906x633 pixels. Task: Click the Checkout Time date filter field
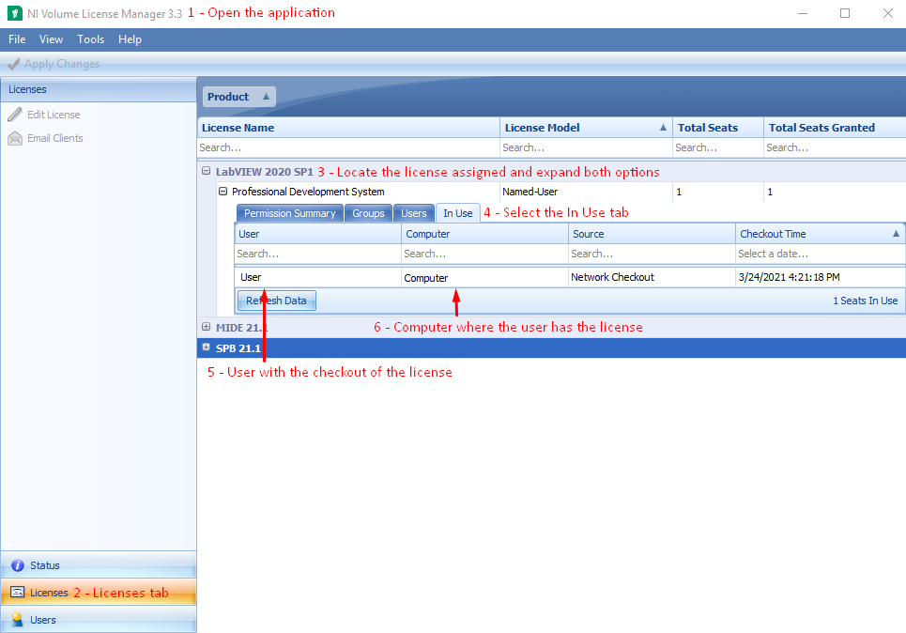[820, 254]
